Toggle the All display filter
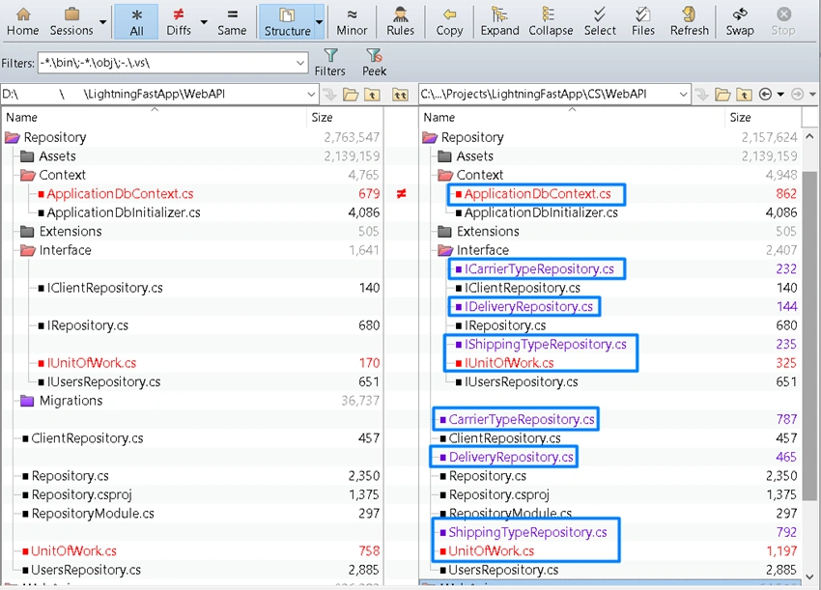This screenshot has width=821, height=590. [136, 21]
